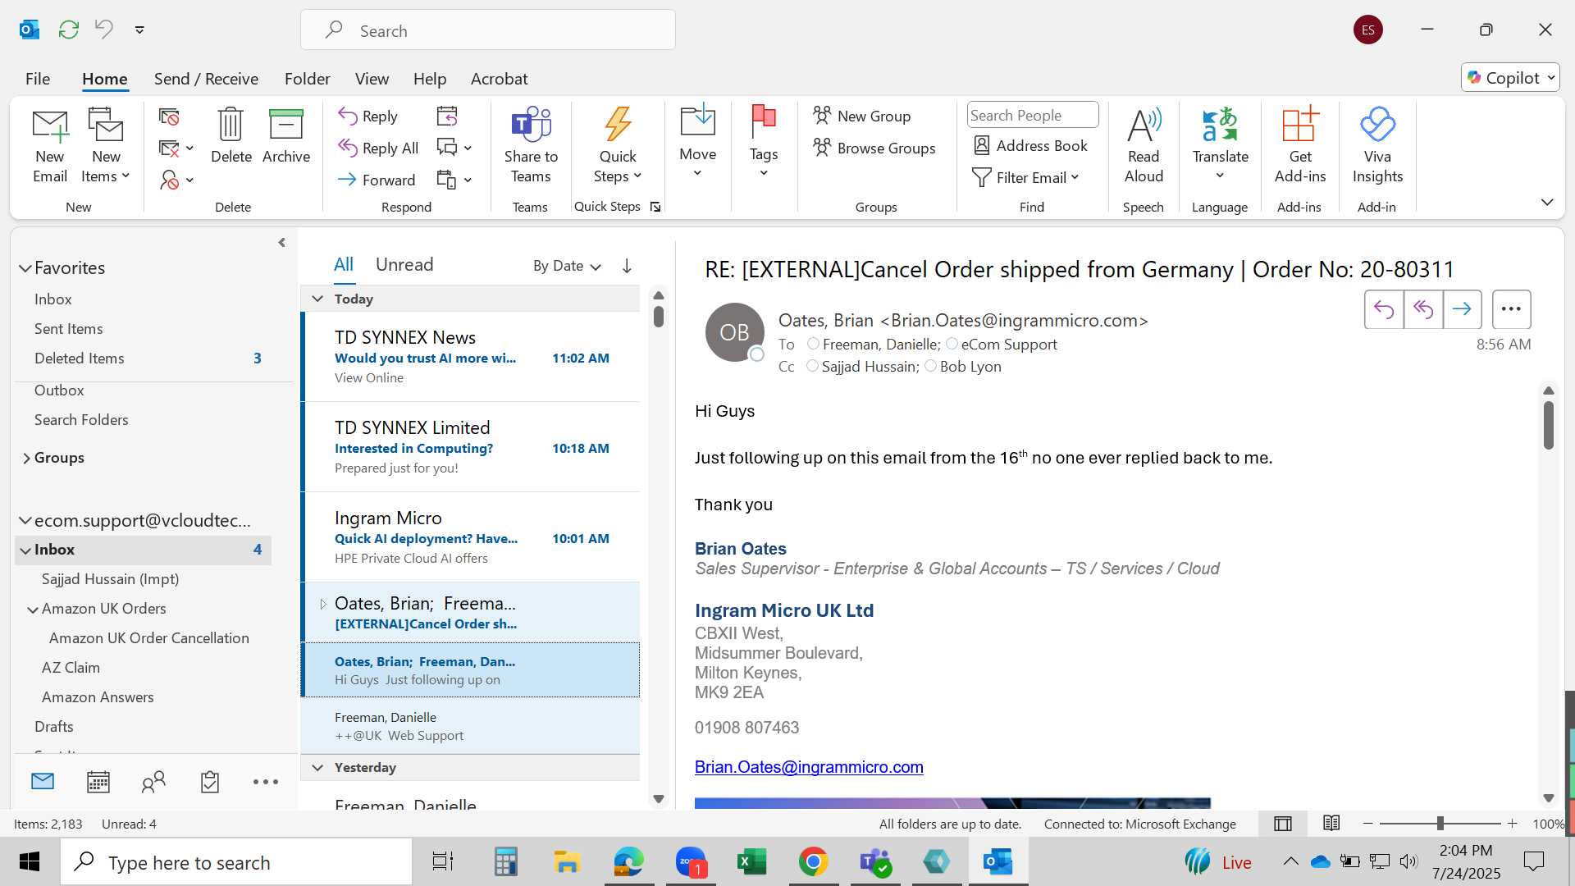Click the Reply button in ribbon
Viewport: 1575px width, 886px height.
[x=368, y=116]
